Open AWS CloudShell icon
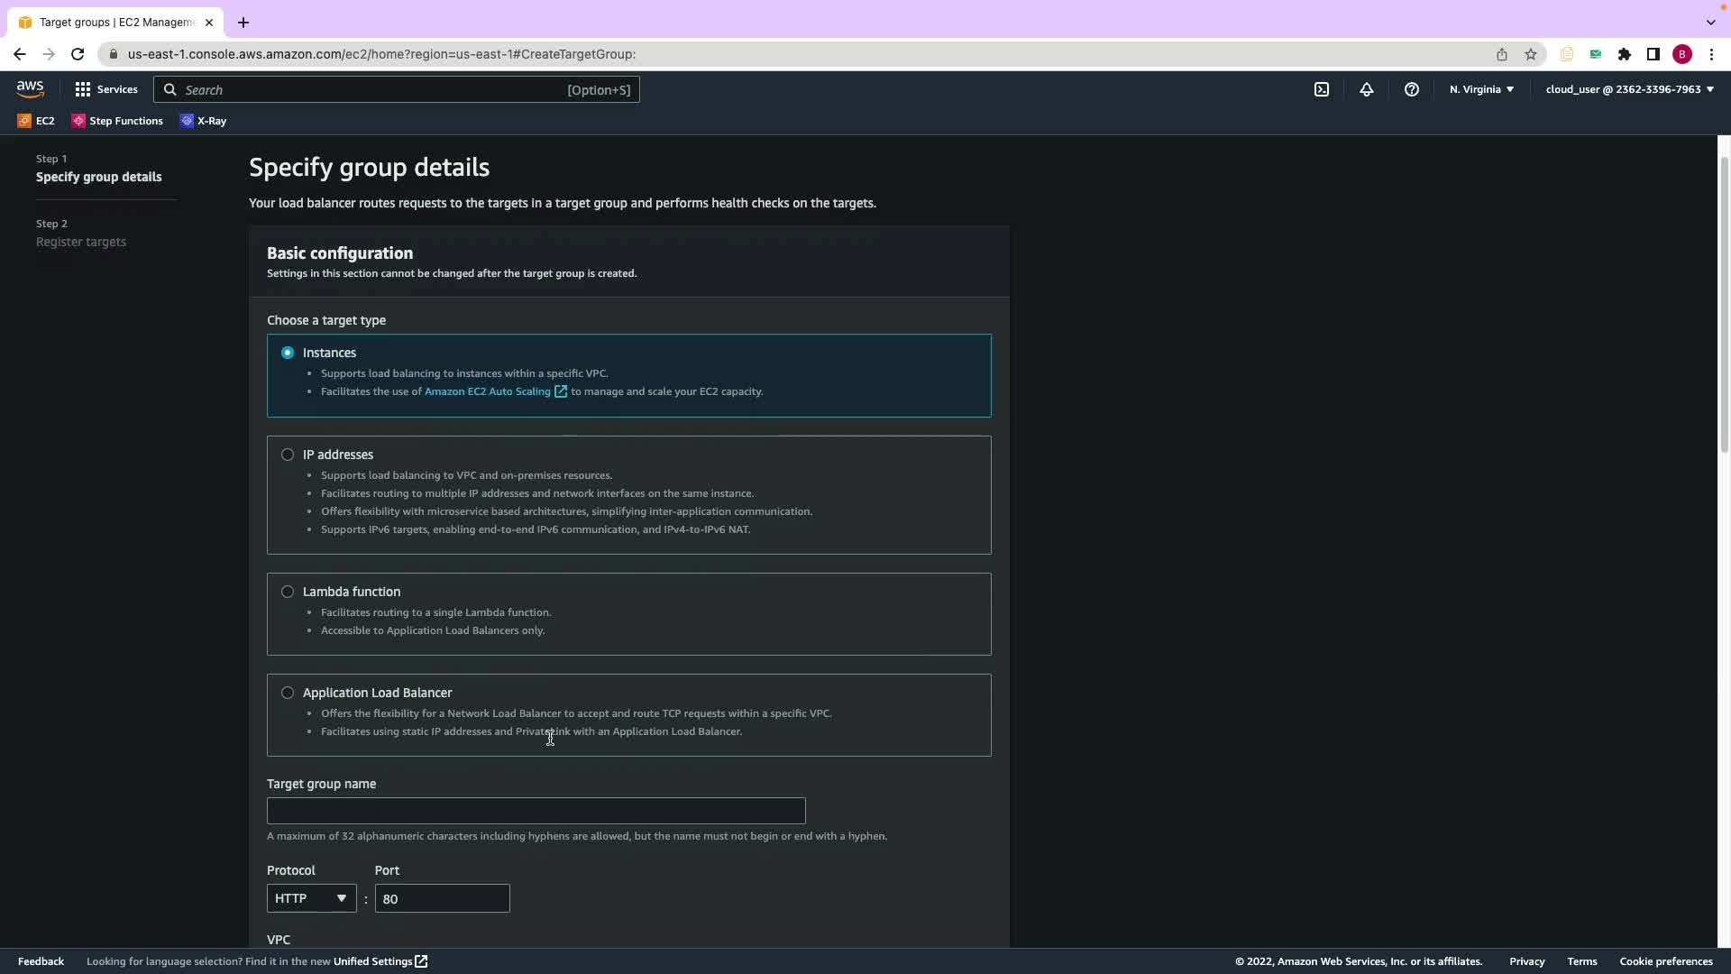Screen dimensions: 1731x974 [x=1321, y=89]
